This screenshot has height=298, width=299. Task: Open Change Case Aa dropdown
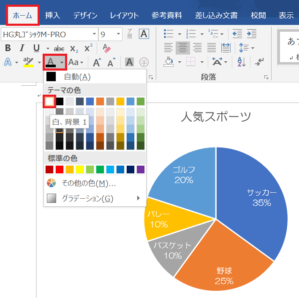76,62
